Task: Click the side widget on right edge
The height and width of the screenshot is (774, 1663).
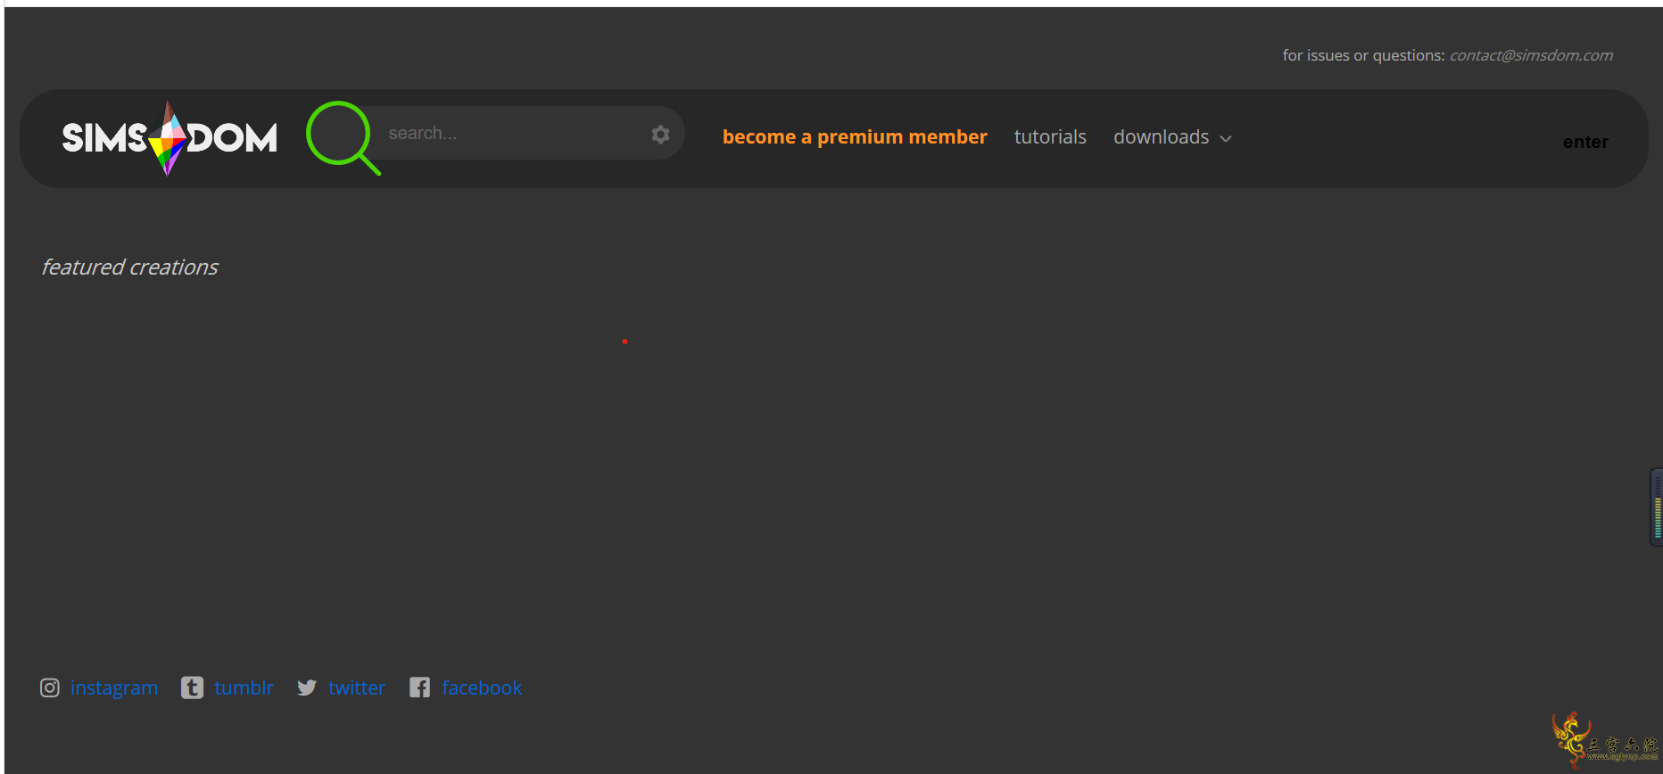Action: 1657,506
